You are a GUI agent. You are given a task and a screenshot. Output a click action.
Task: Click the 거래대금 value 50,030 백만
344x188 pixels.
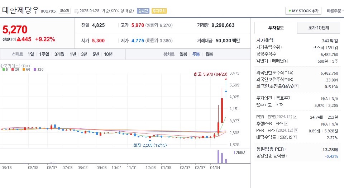[x=228, y=41]
